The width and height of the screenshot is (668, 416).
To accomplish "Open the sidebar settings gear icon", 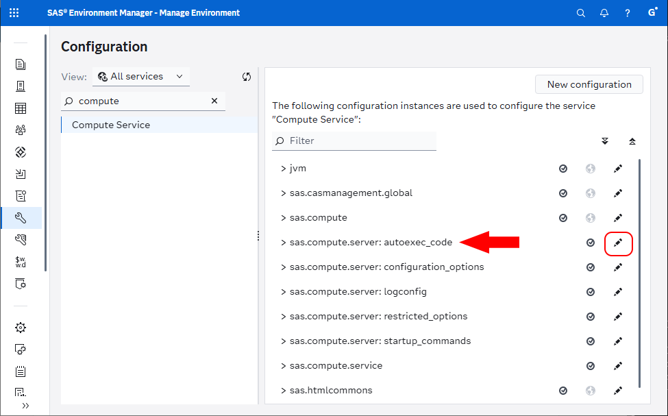I will (x=21, y=328).
